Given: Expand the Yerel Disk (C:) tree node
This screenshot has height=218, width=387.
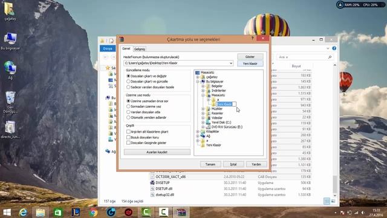Looking at the screenshot, I should [203, 122].
